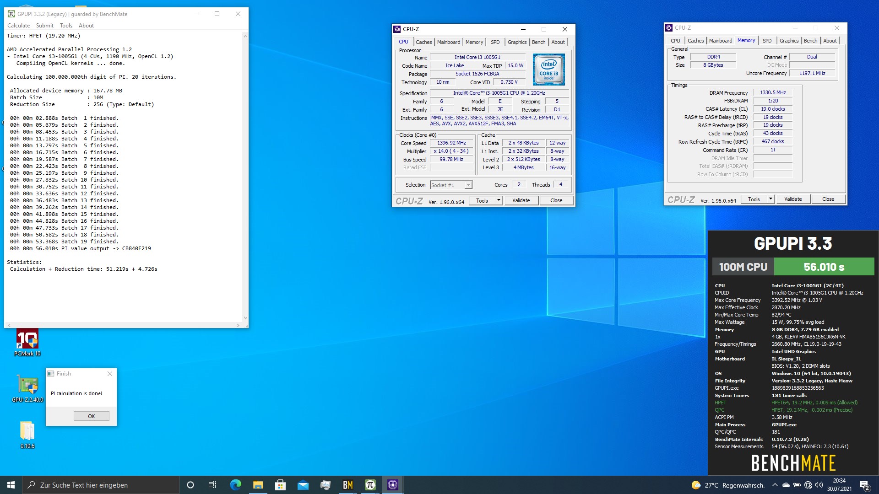Open OneDrive cloud tray icon
The width and height of the screenshot is (879, 494).
[786, 485]
